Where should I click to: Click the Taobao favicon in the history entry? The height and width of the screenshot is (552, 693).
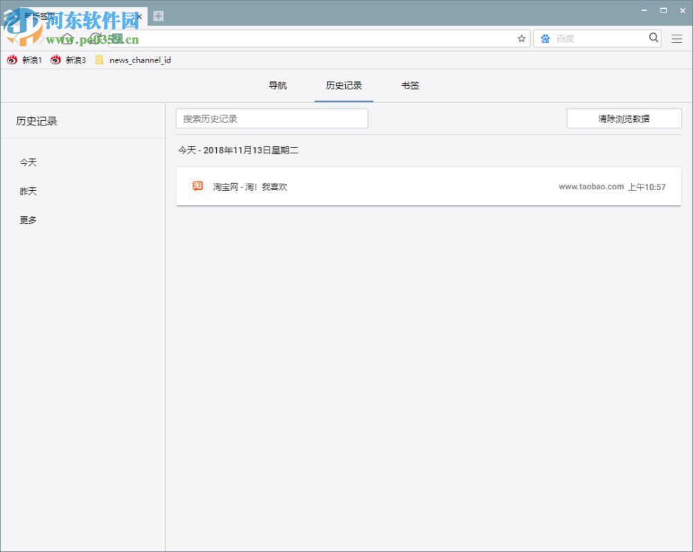198,186
